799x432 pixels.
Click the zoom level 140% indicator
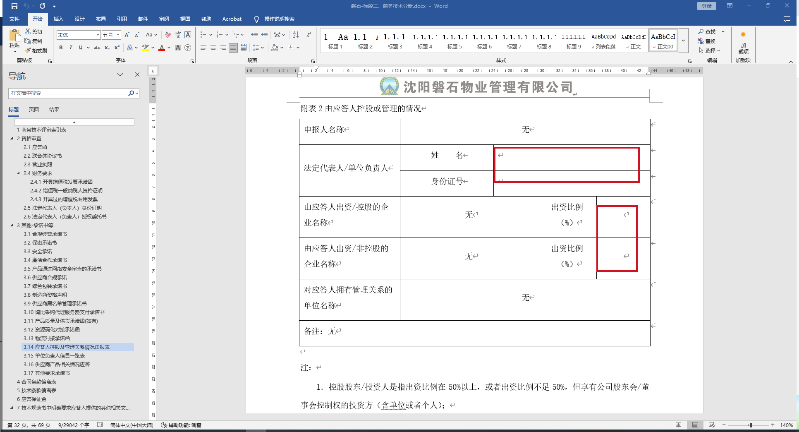pos(786,425)
